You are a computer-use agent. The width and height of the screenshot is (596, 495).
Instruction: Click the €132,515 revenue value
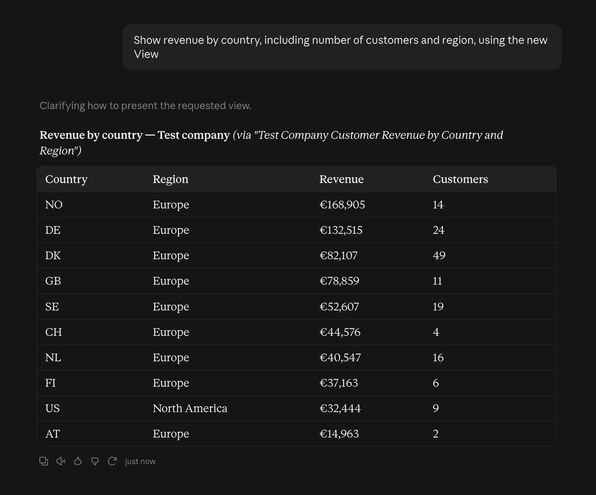click(341, 230)
